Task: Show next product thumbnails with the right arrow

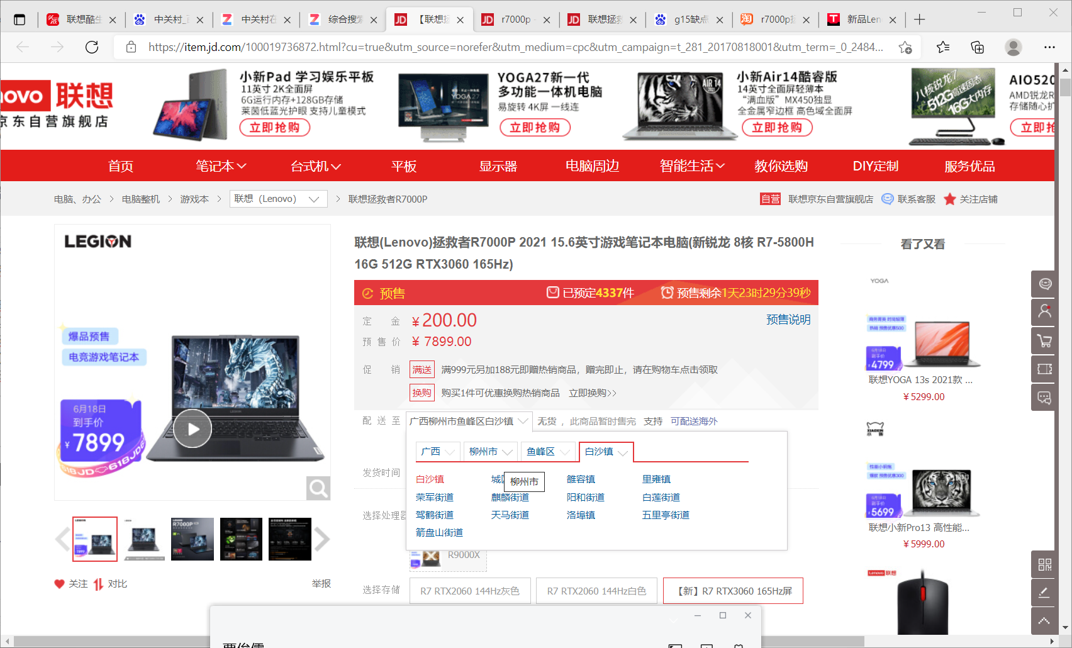Action: coord(321,539)
